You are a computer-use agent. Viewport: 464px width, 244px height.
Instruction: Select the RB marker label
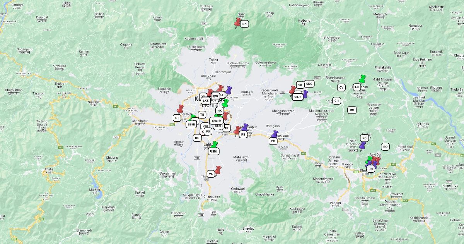(x=364, y=138)
